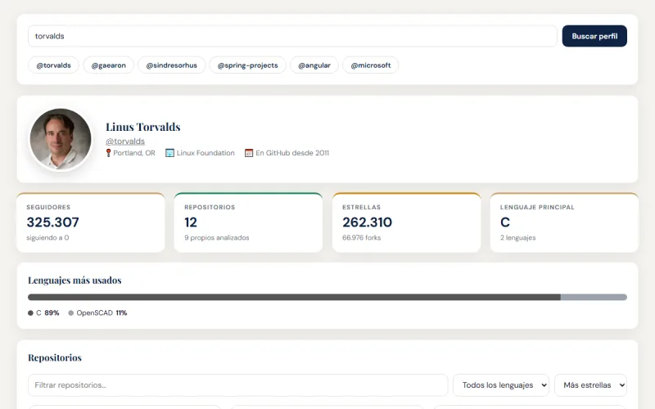Click the Repositorios section heading
Image resolution: width=655 pixels, height=409 pixels.
tap(55, 357)
